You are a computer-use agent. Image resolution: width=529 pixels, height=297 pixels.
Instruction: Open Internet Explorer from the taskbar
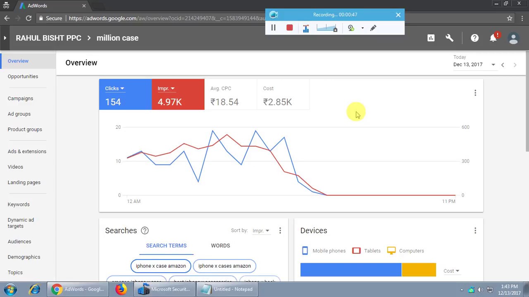pos(34,289)
